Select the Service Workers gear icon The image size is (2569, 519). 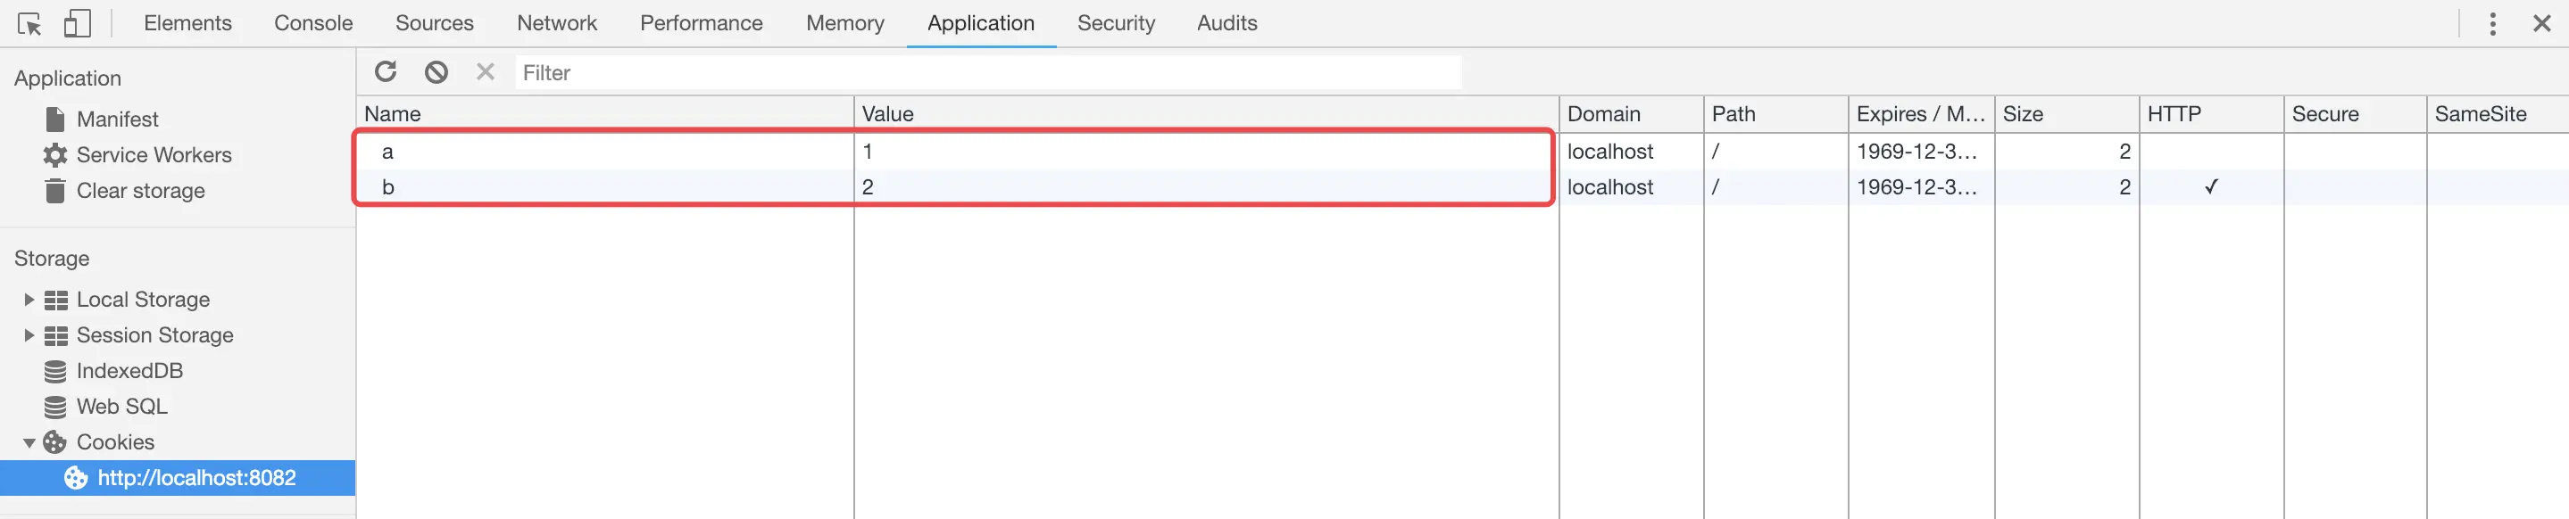[53, 154]
